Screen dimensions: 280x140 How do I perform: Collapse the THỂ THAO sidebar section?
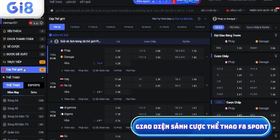[x=42, y=77]
